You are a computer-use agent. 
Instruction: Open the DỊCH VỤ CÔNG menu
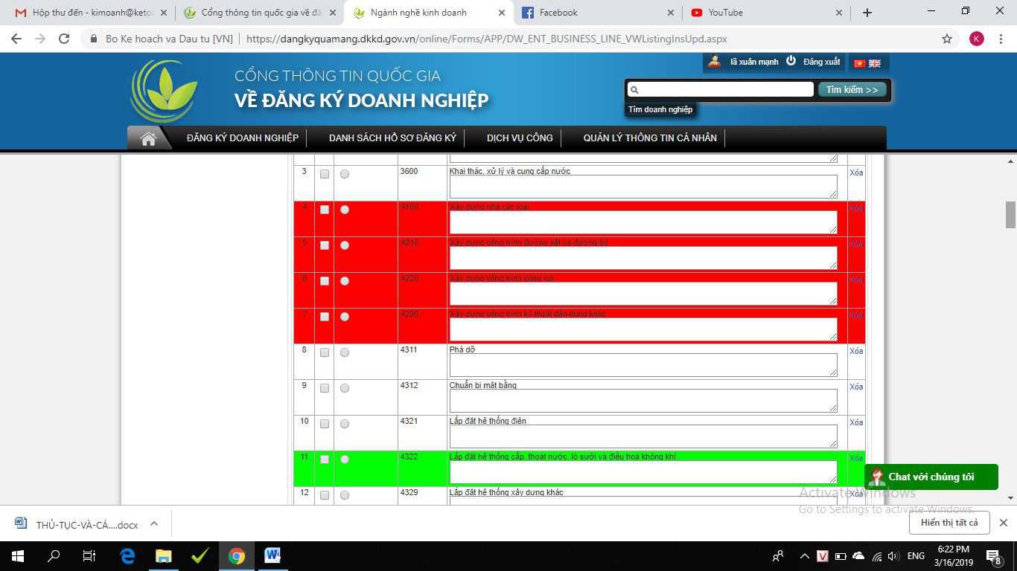520,138
